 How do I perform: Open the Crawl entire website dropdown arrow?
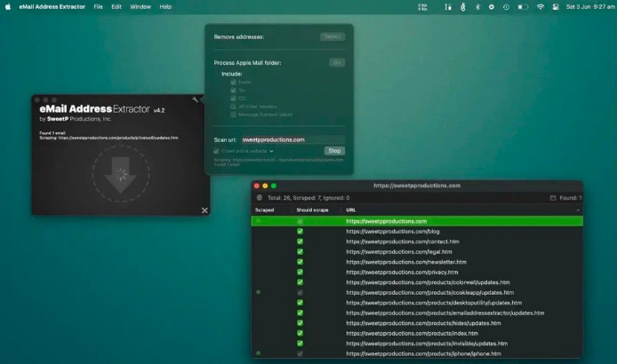click(x=271, y=151)
